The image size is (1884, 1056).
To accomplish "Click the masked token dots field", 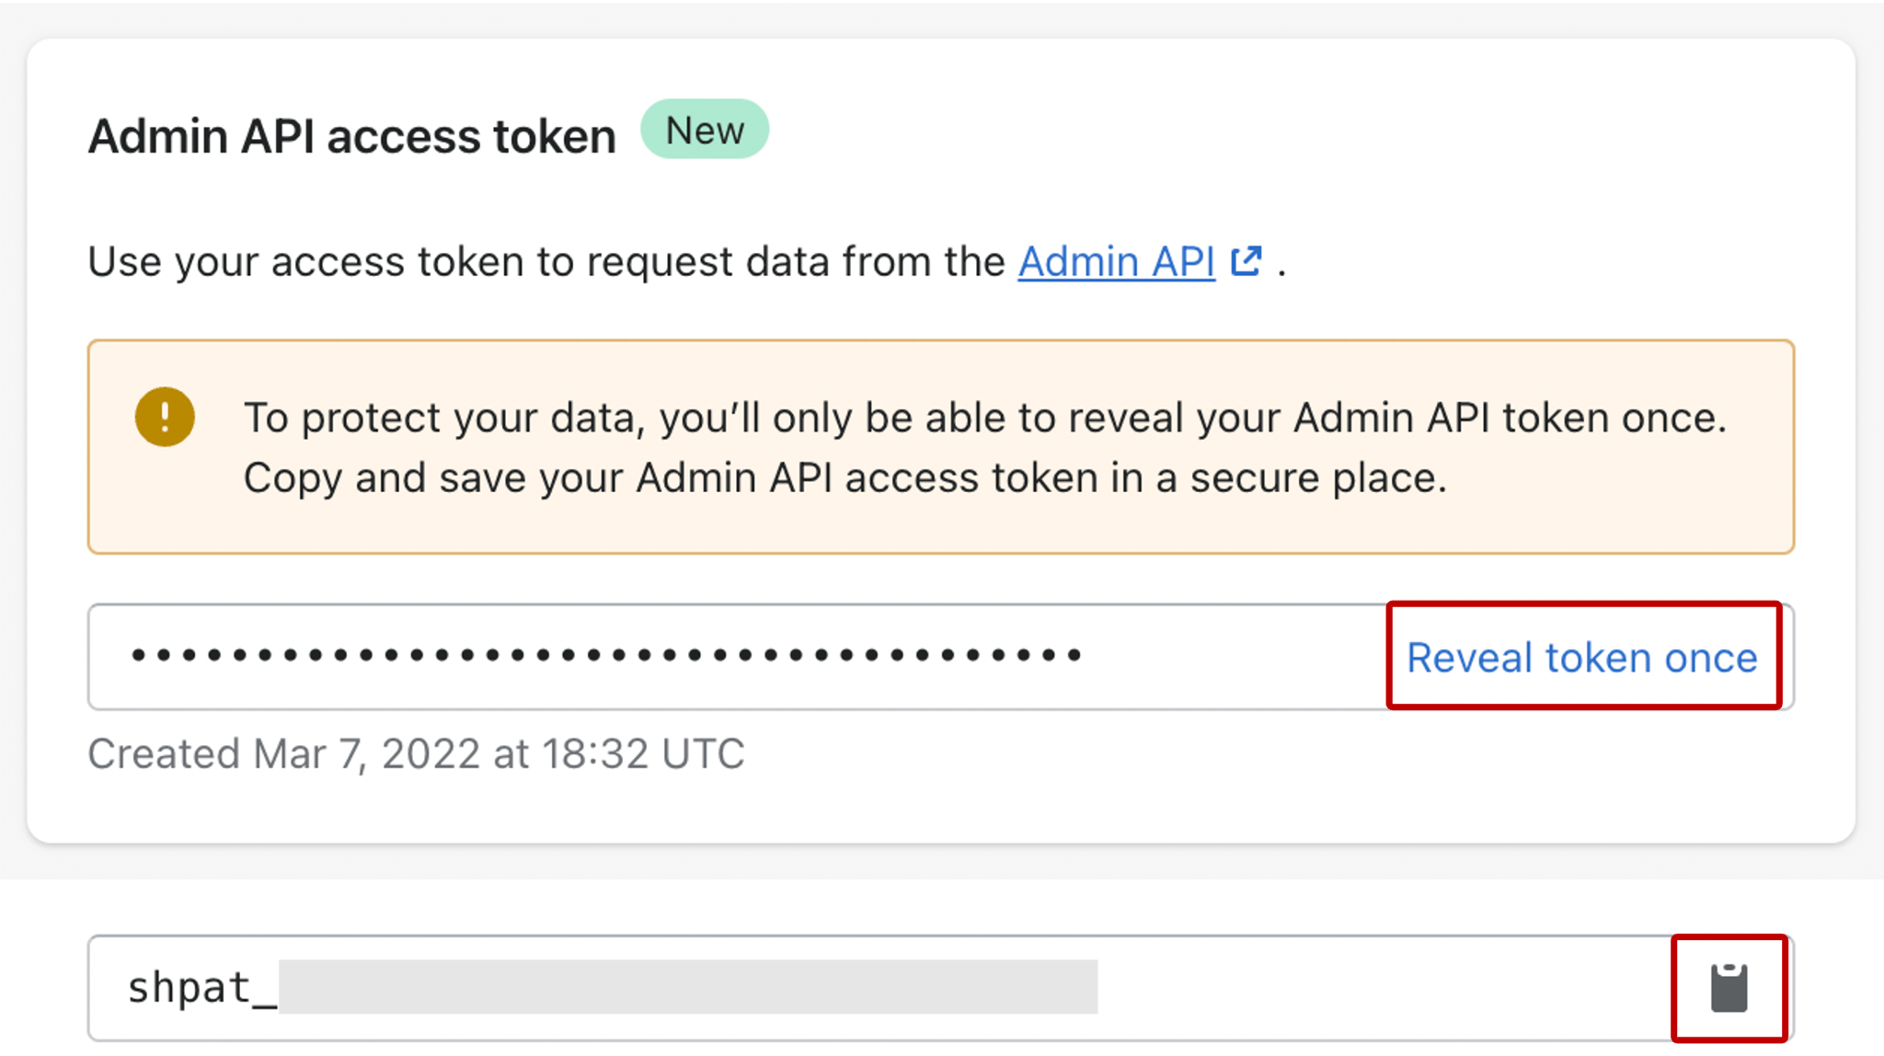I will [x=607, y=656].
